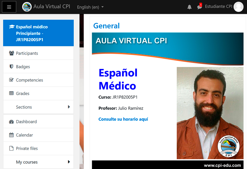The height and width of the screenshot is (169, 247).
Task: Open the English (en) language dropdown
Action: [x=90, y=7]
